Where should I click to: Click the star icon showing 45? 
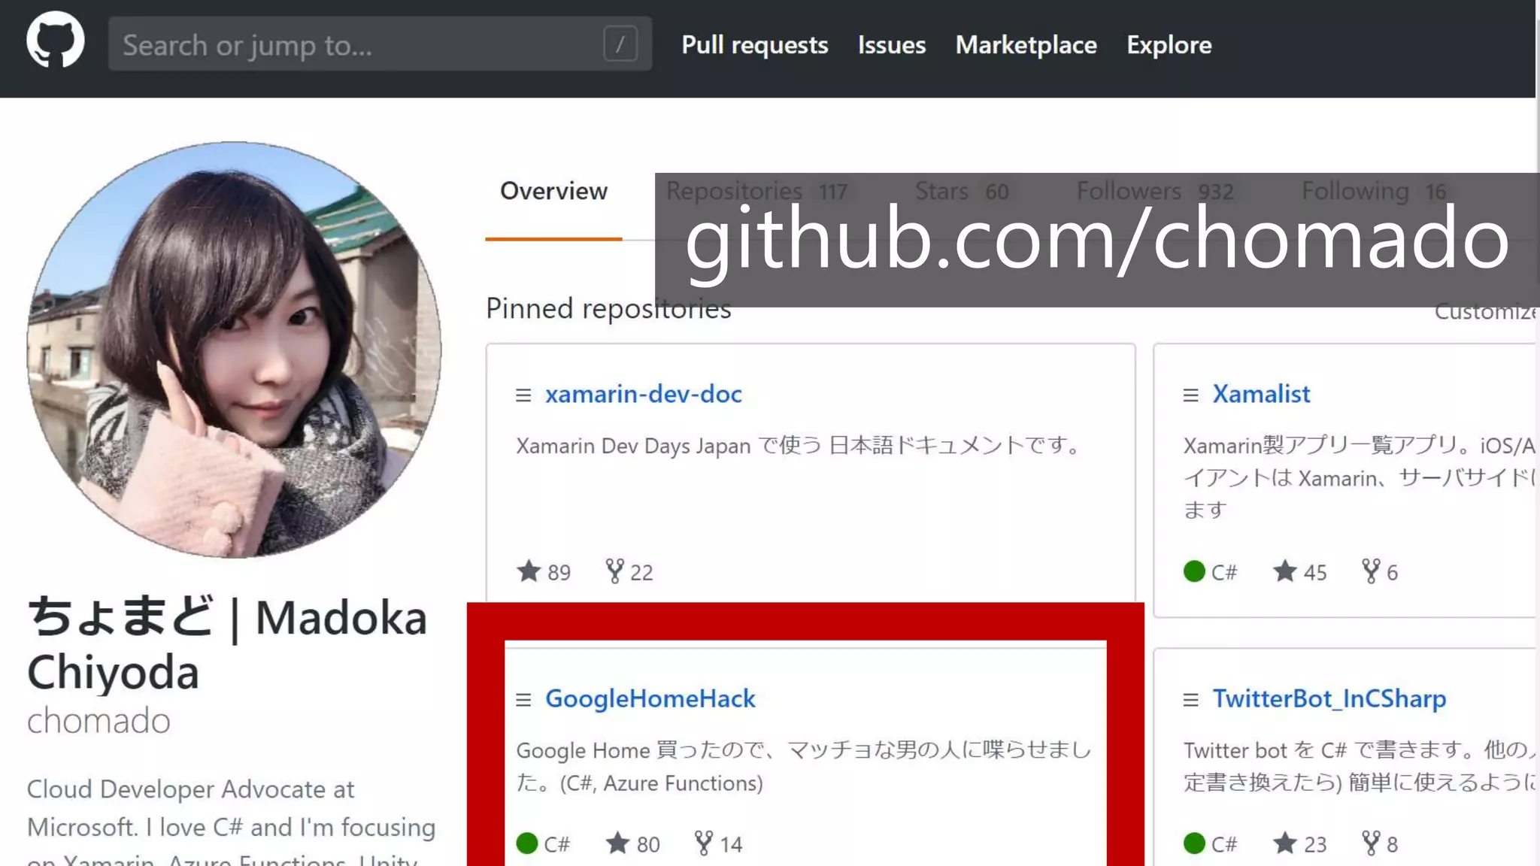click(1284, 571)
